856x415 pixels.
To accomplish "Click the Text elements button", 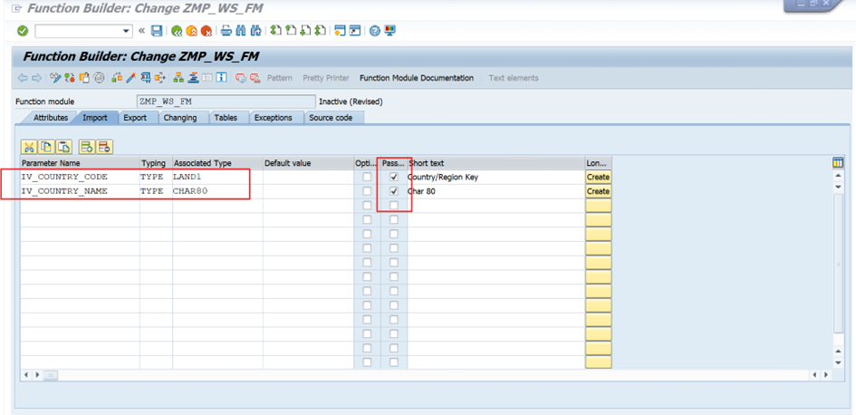I will coord(514,78).
